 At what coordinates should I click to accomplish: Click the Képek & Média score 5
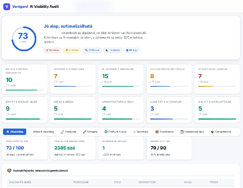click(56, 108)
